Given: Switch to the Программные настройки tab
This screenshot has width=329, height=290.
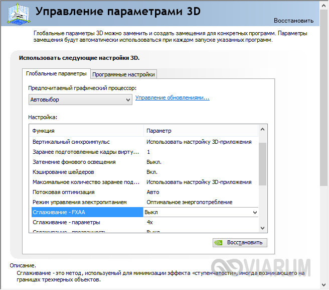Looking at the screenshot, I should pos(124,74).
